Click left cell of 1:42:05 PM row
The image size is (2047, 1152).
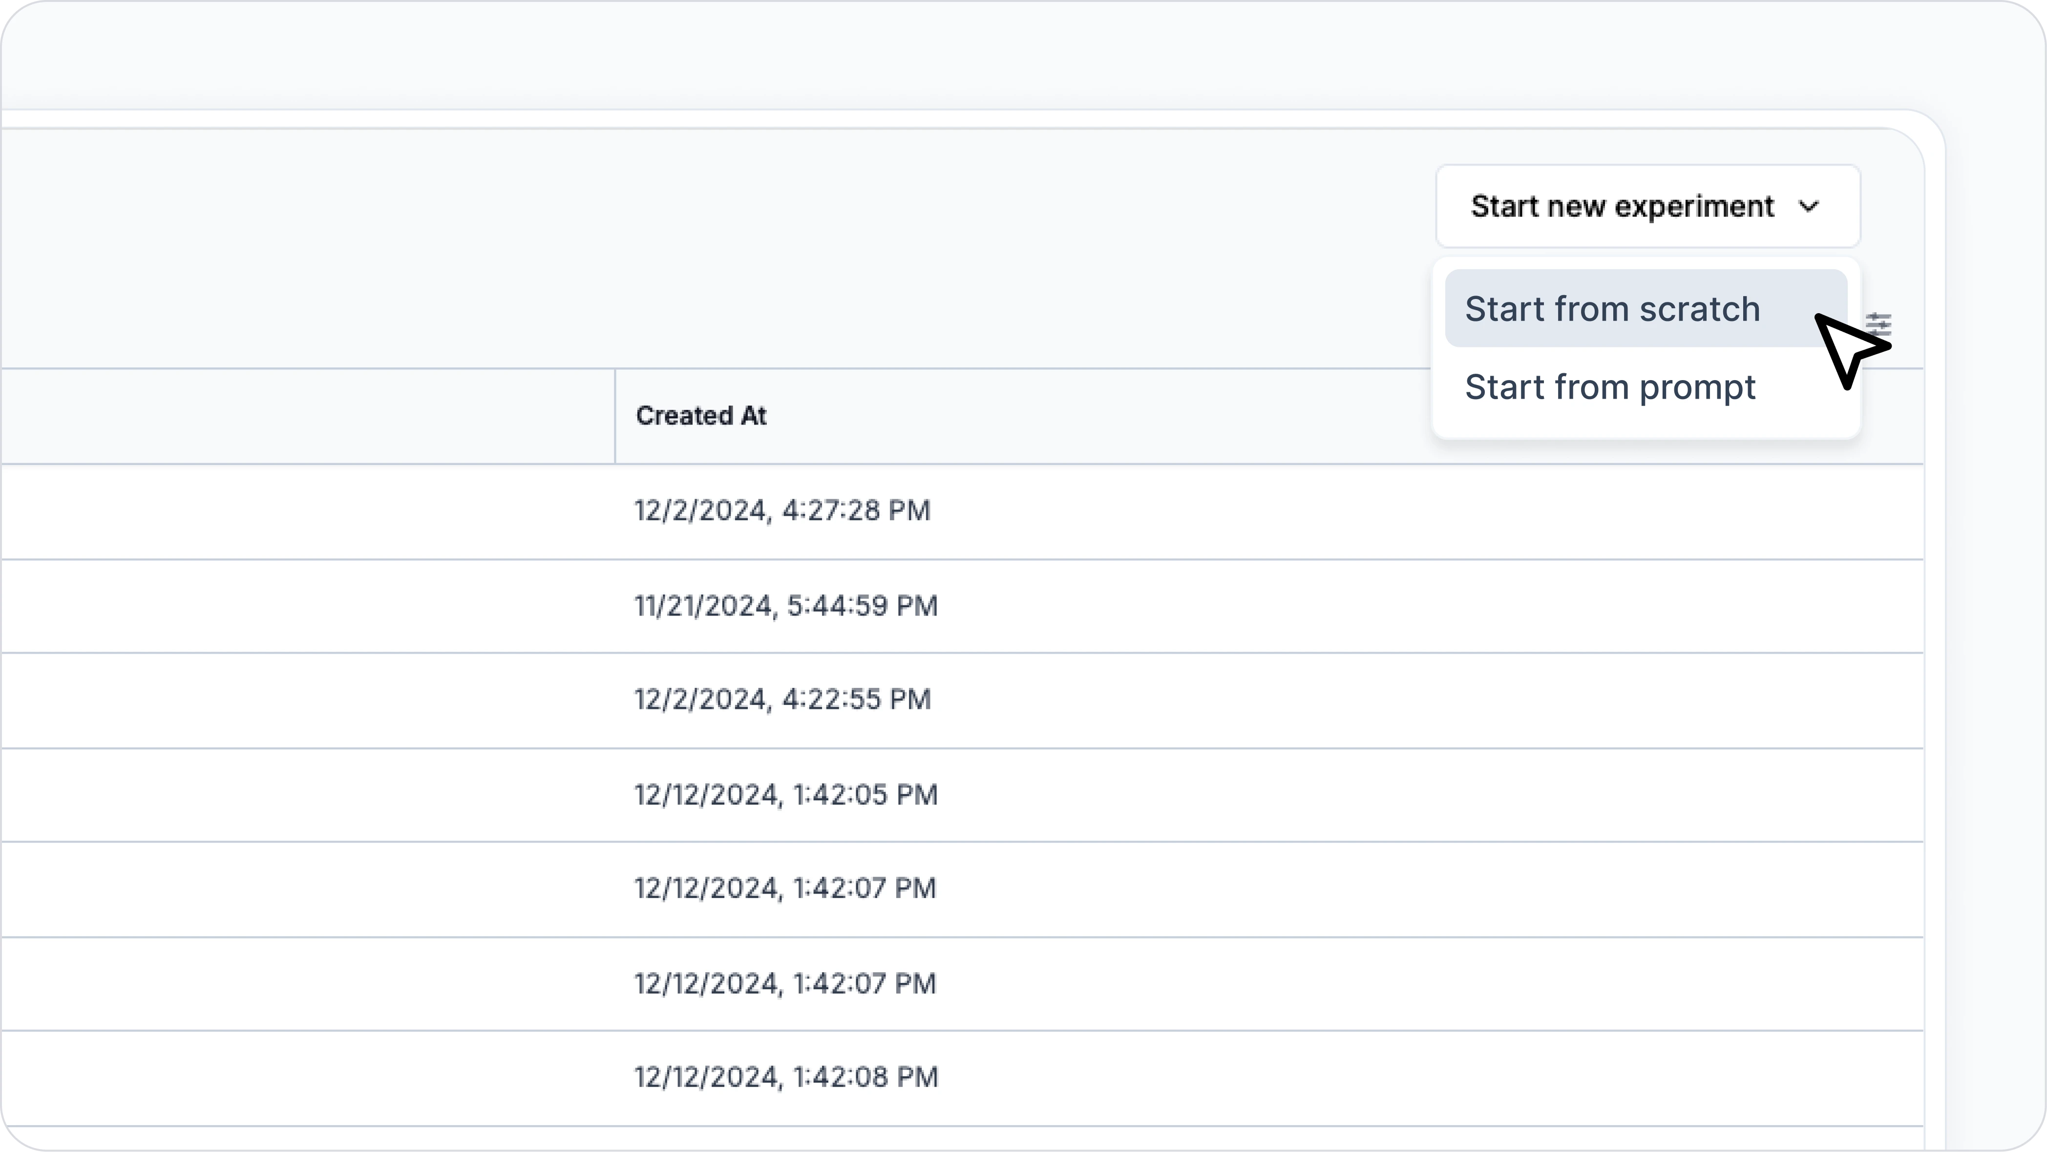pyautogui.click(x=306, y=794)
